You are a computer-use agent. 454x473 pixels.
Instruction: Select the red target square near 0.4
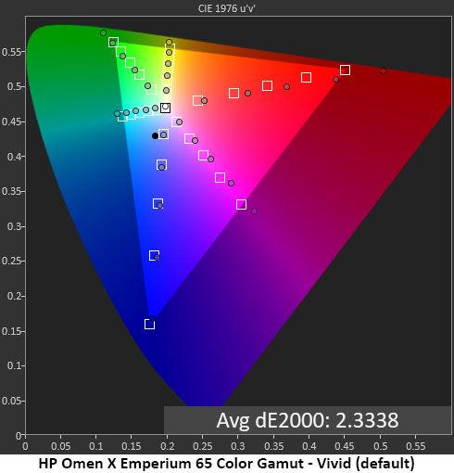click(306, 77)
